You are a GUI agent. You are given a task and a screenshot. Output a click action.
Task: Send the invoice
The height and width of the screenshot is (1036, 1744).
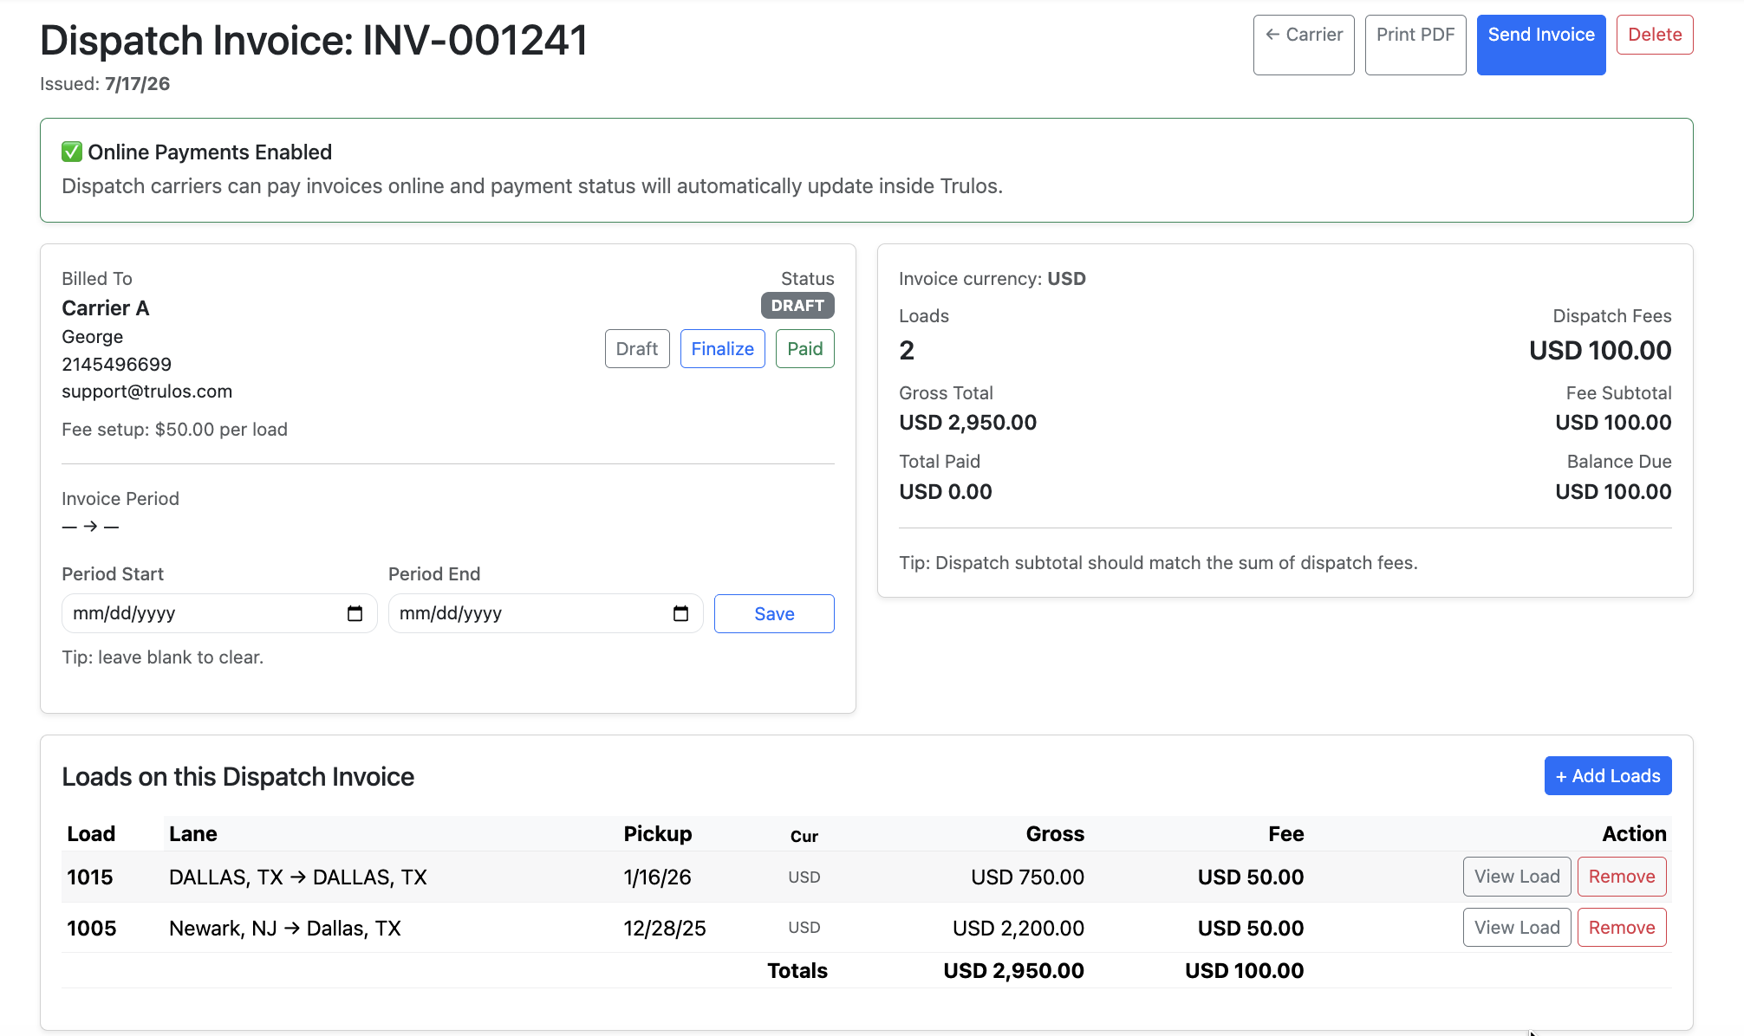pyautogui.click(x=1541, y=45)
